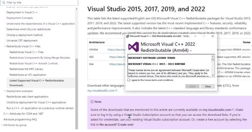Click the Visual Studio 2015, 2017, 2019, and 2022 heading
Image resolution: width=252 pixels, height=132 pixels.
tap(146, 9)
